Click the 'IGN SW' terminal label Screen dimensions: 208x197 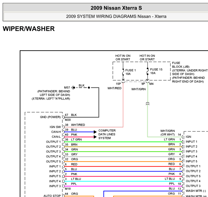[55, 127]
